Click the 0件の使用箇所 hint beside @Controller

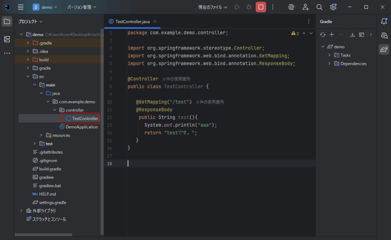(176, 79)
